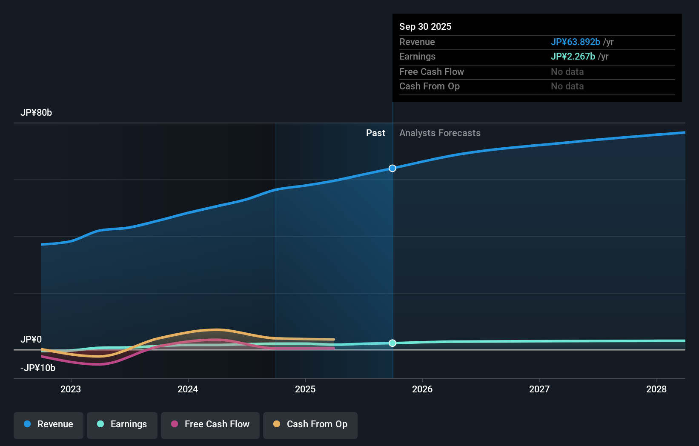Select the Revenue data point marker on the chart
The height and width of the screenshot is (446, 699).
pos(392,168)
